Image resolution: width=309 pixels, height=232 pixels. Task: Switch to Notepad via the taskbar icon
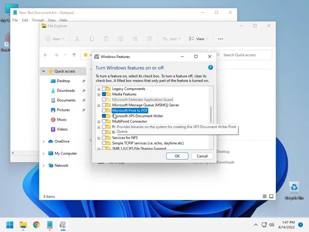click(50, 225)
